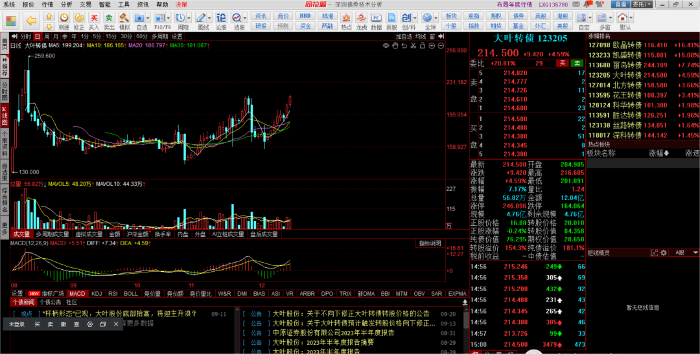Image resolution: width=700 pixels, height=354 pixels.
Task: Switch chart period to 60分
Action: click(141, 36)
